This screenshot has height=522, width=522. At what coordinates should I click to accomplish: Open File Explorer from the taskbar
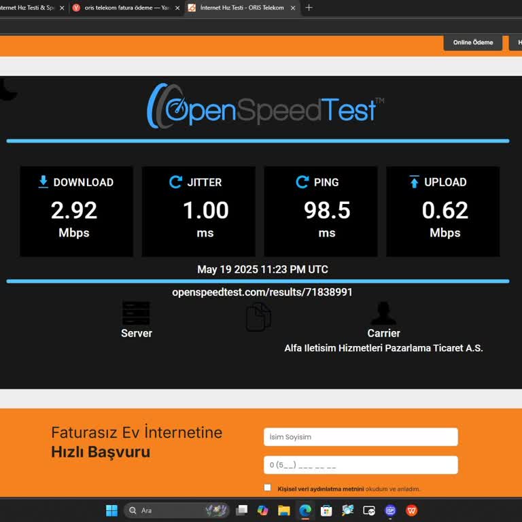(x=284, y=510)
